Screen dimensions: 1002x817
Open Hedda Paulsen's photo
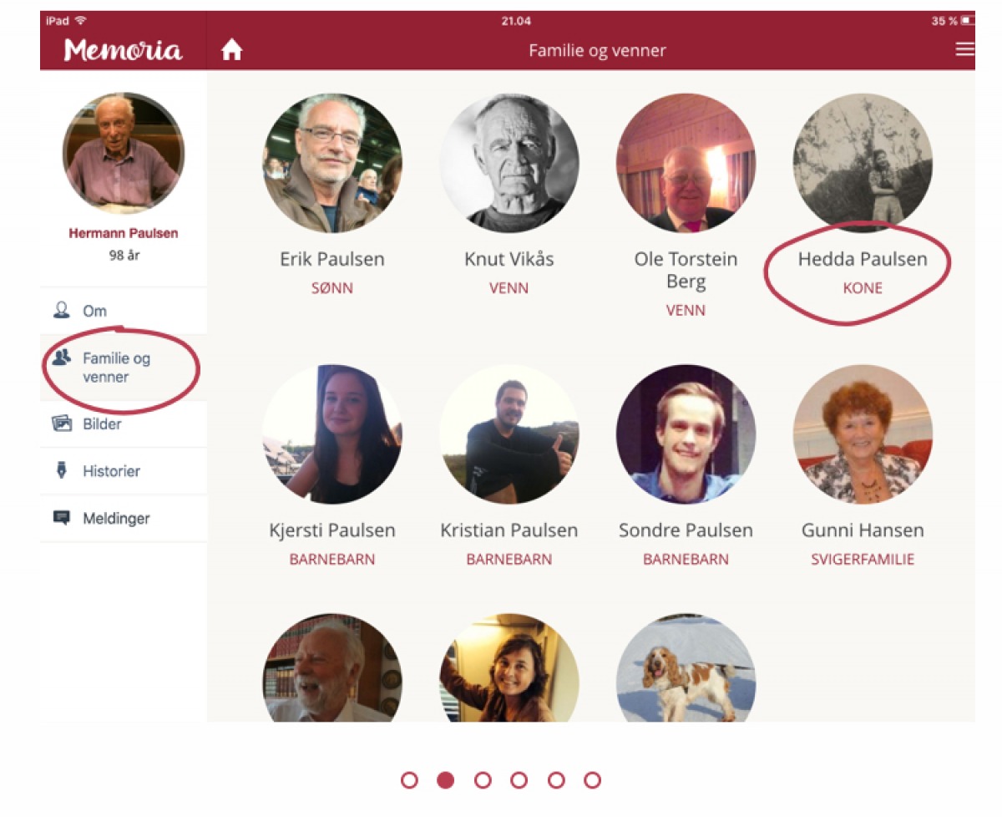[863, 163]
